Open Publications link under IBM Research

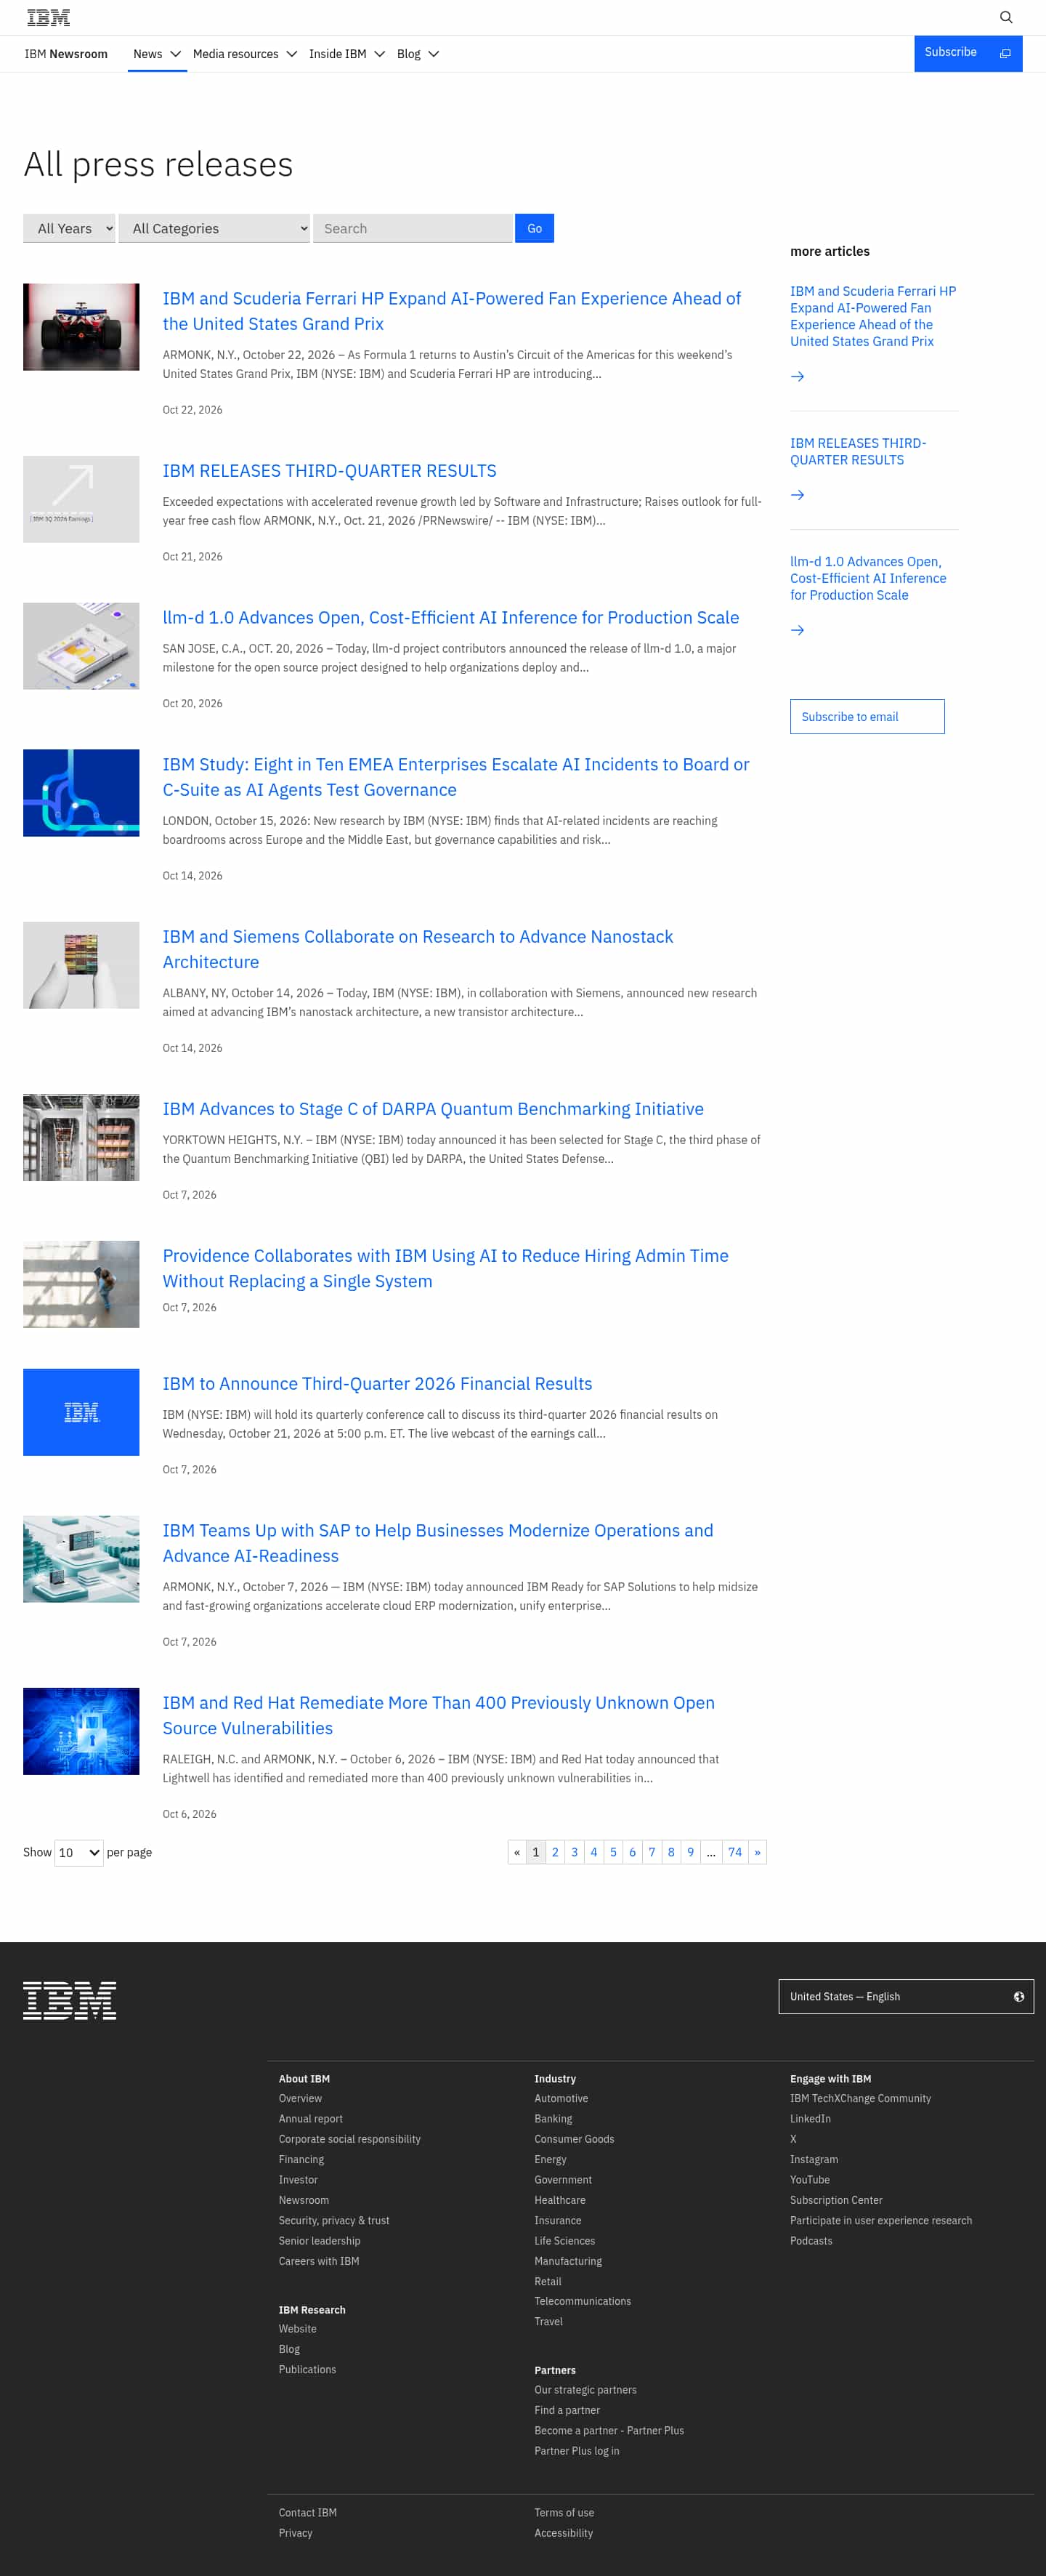click(x=308, y=2369)
